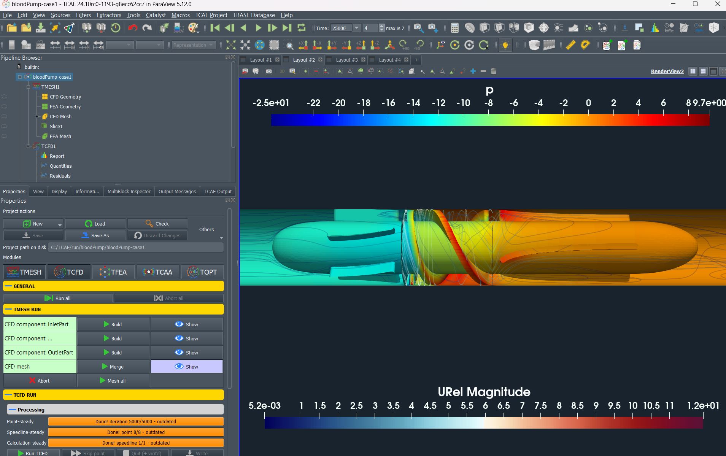Screen dimensions: 726x456
Task: Switch to the Layout #3 tab
Action: (346, 60)
